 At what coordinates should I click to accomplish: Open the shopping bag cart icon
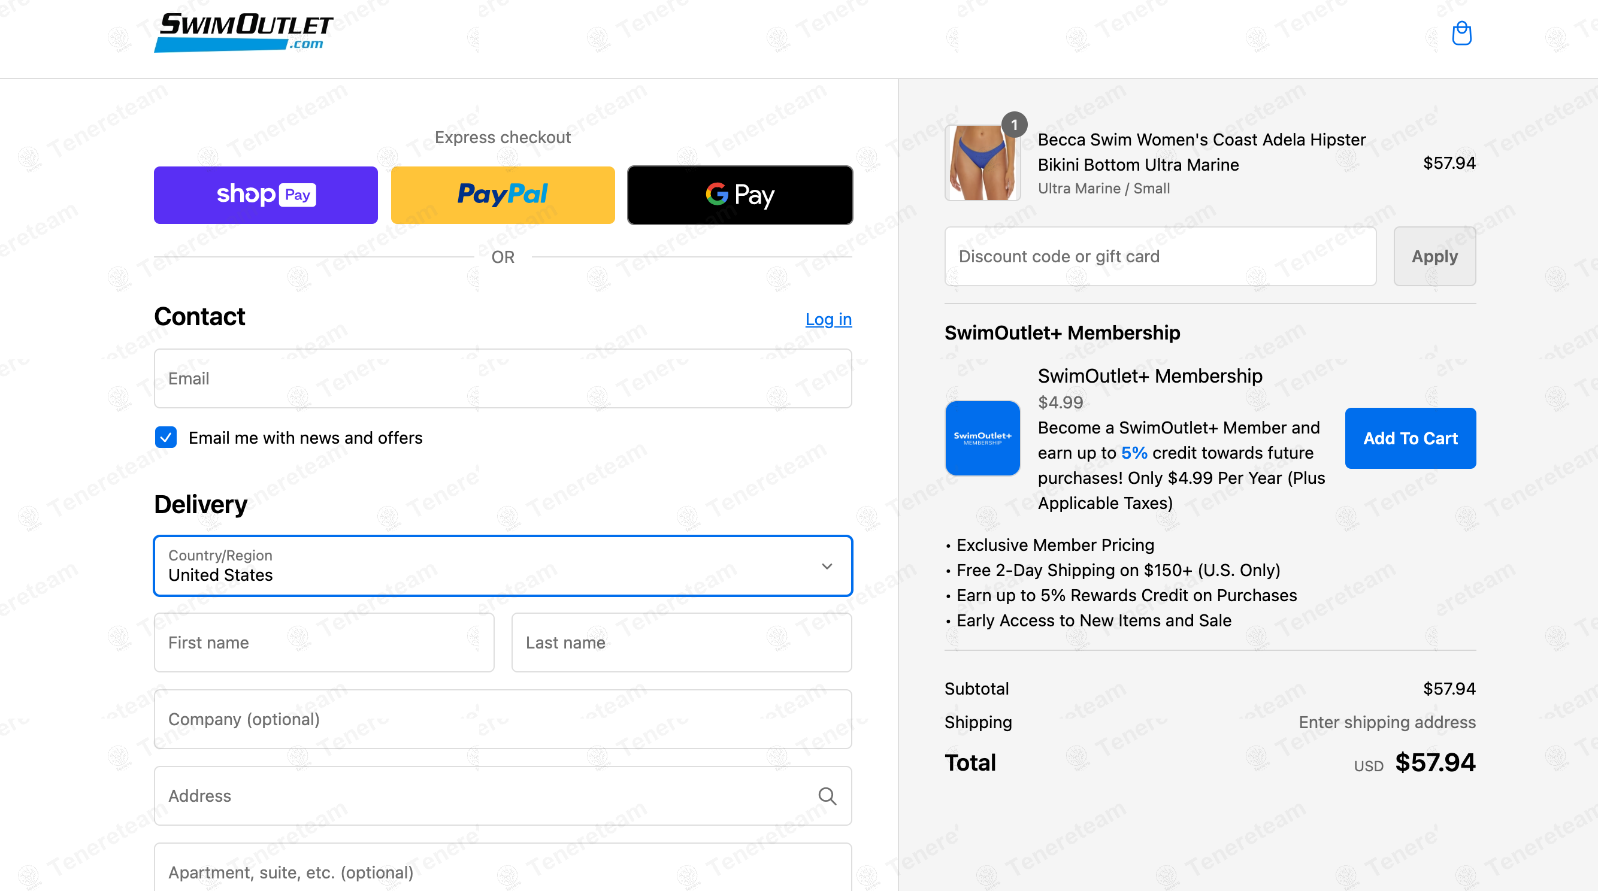pos(1461,34)
